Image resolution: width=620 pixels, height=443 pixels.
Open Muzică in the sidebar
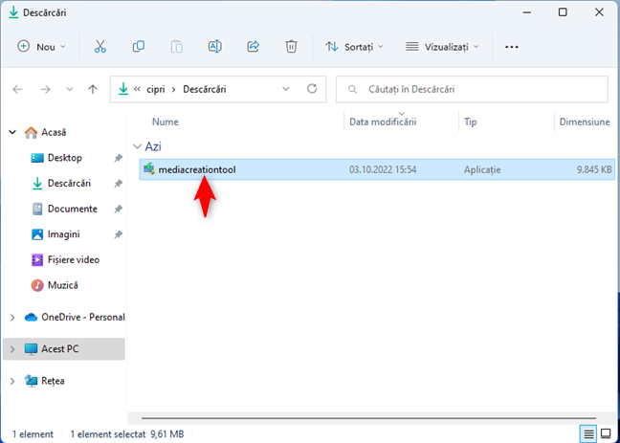[62, 285]
